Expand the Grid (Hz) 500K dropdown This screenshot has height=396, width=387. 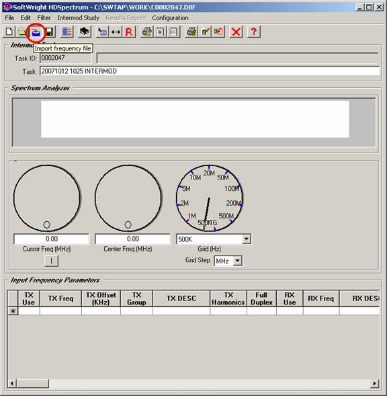point(246,239)
